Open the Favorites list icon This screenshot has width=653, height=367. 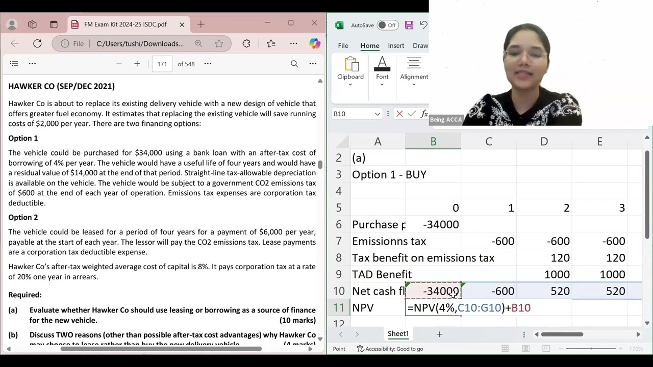point(271,44)
